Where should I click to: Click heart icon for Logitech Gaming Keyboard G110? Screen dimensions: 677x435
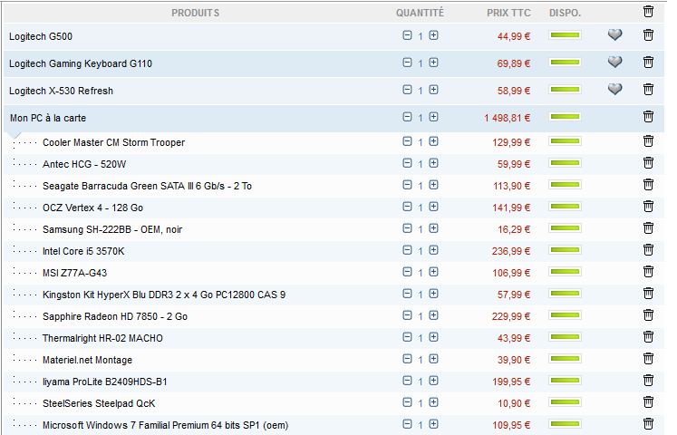tap(615, 63)
